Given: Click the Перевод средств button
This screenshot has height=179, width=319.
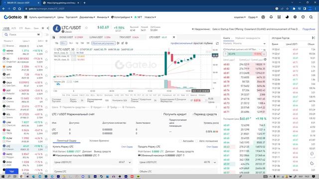Looking at the screenshot, I should (x=204, y=114).
